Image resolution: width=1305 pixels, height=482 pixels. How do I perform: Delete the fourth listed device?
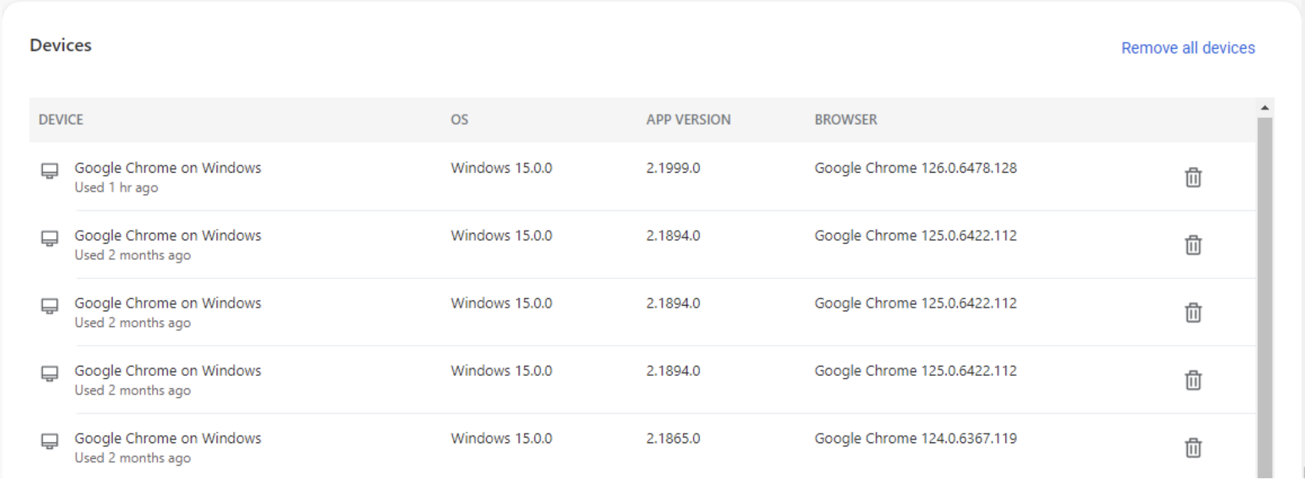[1193, 380]
